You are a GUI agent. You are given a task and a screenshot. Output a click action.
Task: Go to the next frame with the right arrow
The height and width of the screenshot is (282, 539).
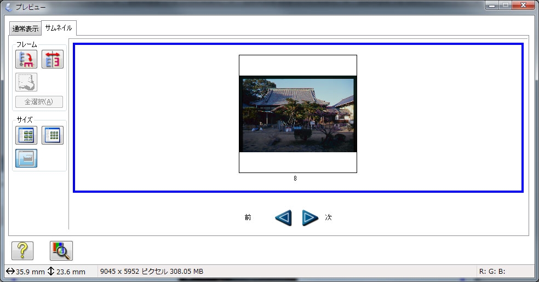tap(309, 217)
